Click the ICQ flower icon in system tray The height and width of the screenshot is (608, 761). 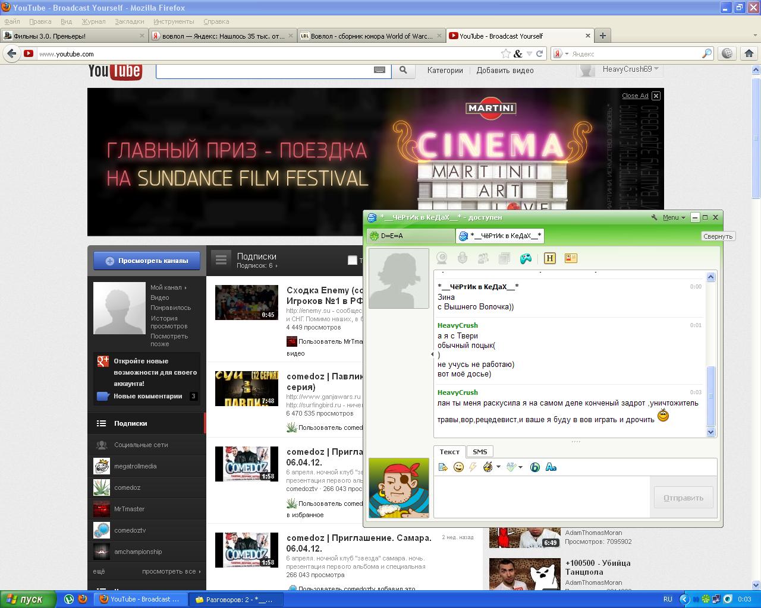pyautogui.click(x=706, y=599)
